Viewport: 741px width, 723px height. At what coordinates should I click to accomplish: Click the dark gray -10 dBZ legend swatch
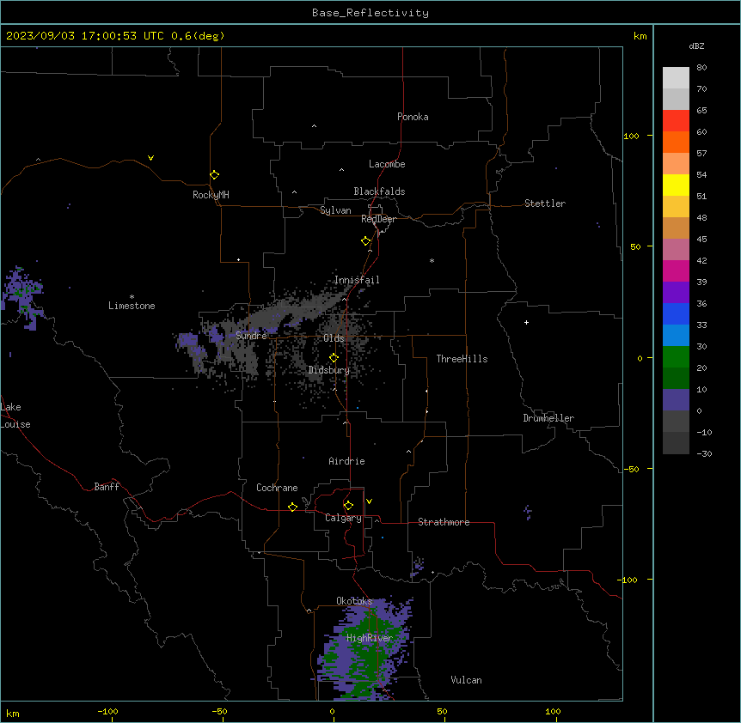[x=676, y=443]
